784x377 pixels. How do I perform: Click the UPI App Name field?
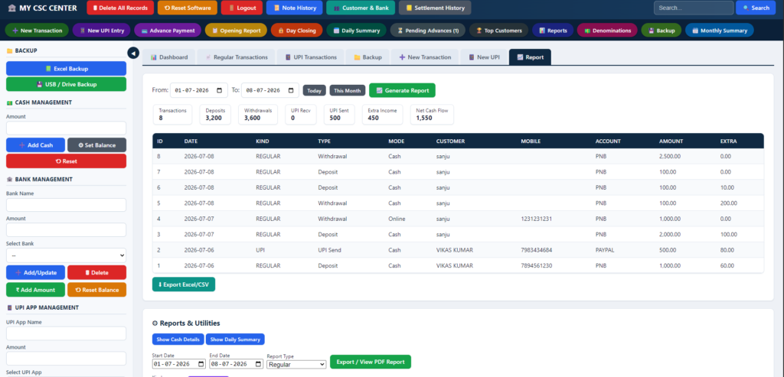(x=66, y=333)
